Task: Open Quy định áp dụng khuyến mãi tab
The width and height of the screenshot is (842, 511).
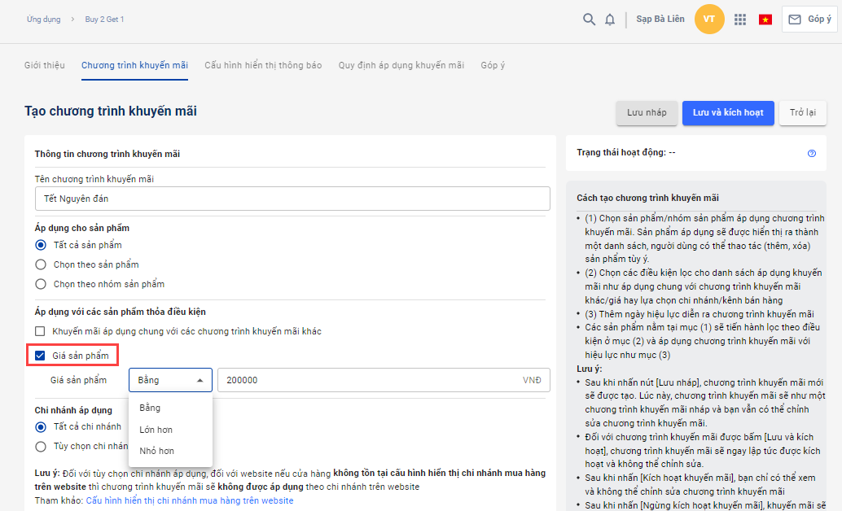Action: pos(401,65)
